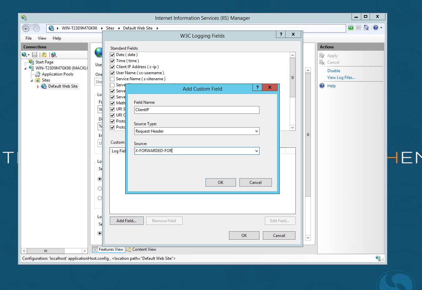Click the Connections pane horizontal scrollbar right arrow

pos(85,251)
